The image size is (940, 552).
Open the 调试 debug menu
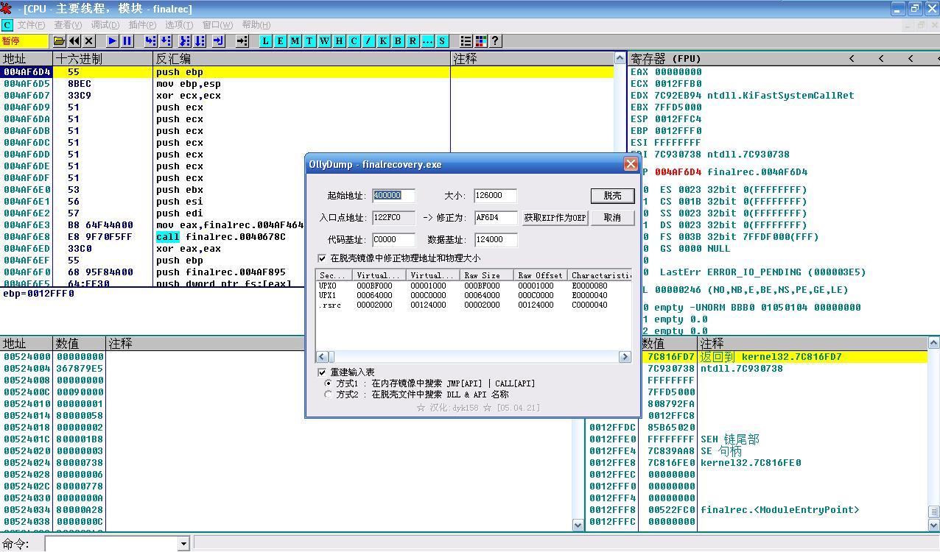tap(105, 25)
